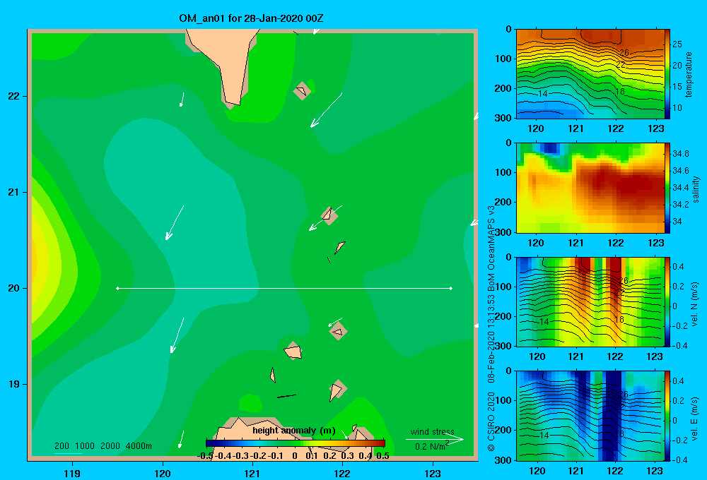Click the "vel. N (m/s)" label
The width and height of the screenshot is (707, 480).
695,304
